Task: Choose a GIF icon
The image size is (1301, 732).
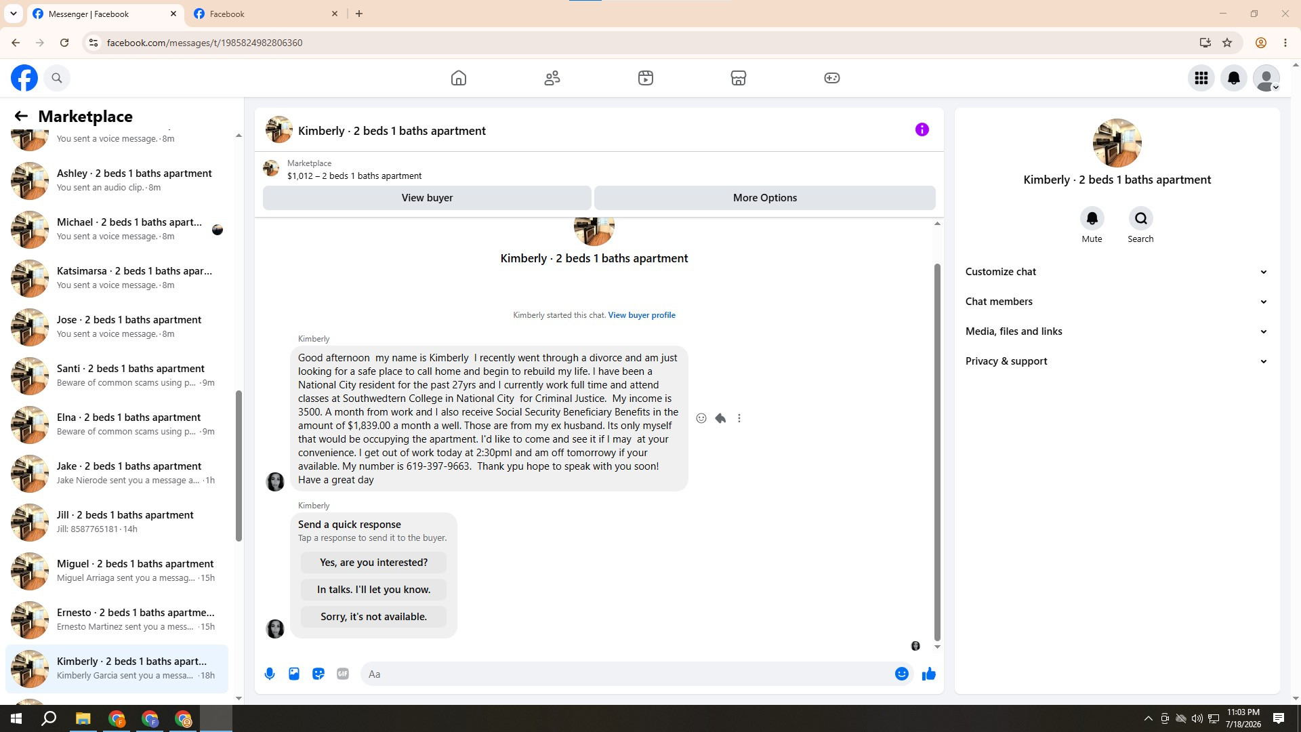Action: [x=343, y=674]
